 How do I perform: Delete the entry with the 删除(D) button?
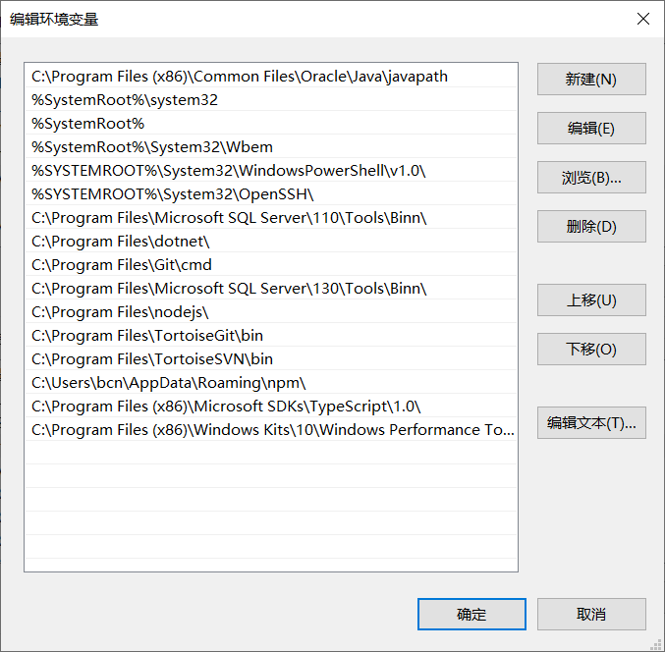click(x=591, y=227)
